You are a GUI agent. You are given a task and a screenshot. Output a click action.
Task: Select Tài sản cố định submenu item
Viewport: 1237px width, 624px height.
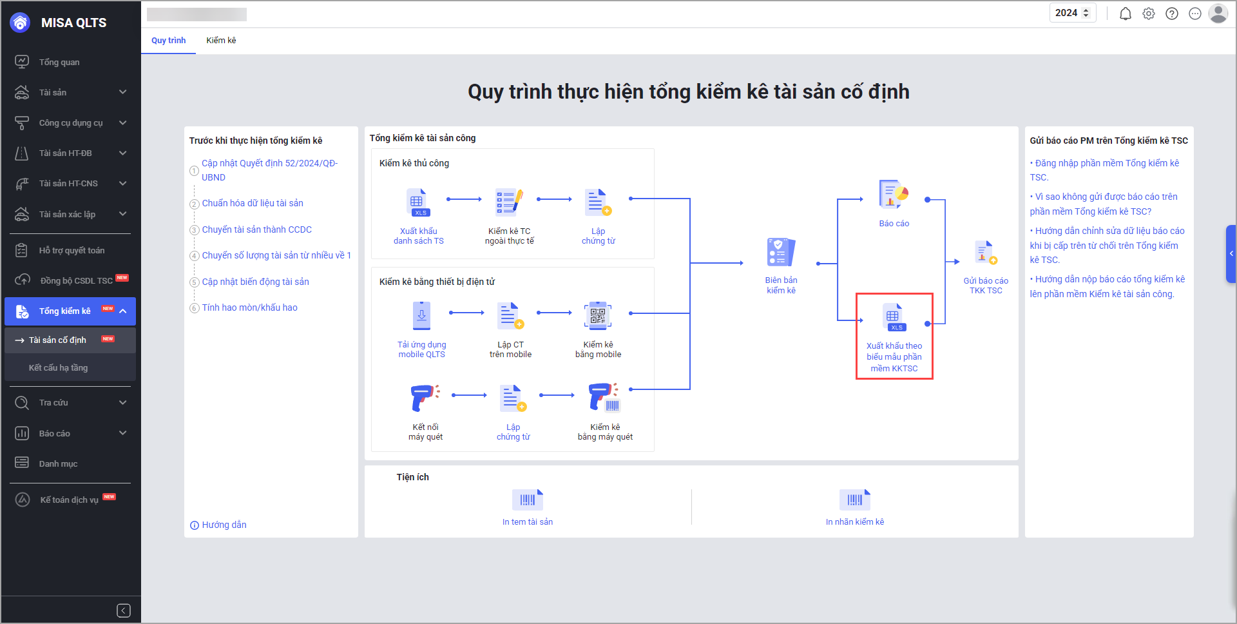pyautogui.click(x=70, y=340)
